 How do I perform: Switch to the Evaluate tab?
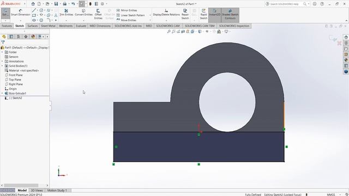(81, 26)
